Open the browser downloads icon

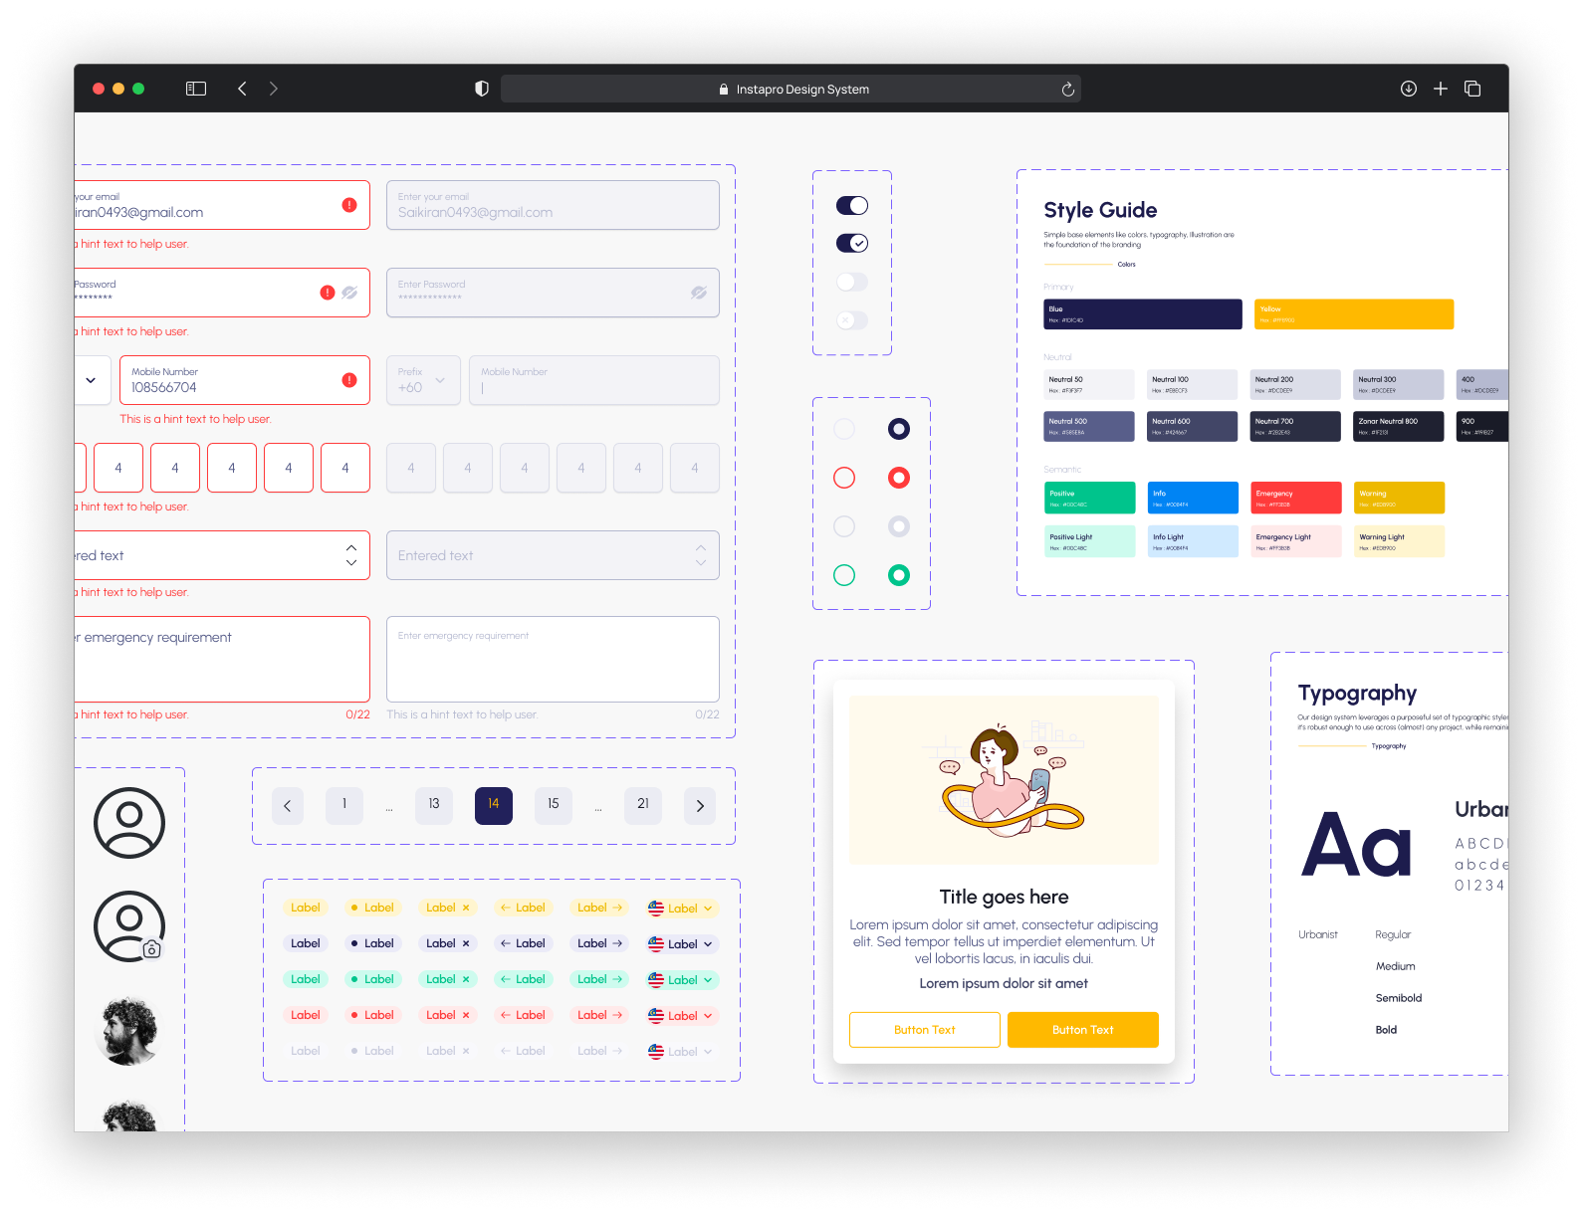[x=1408, y=89]
